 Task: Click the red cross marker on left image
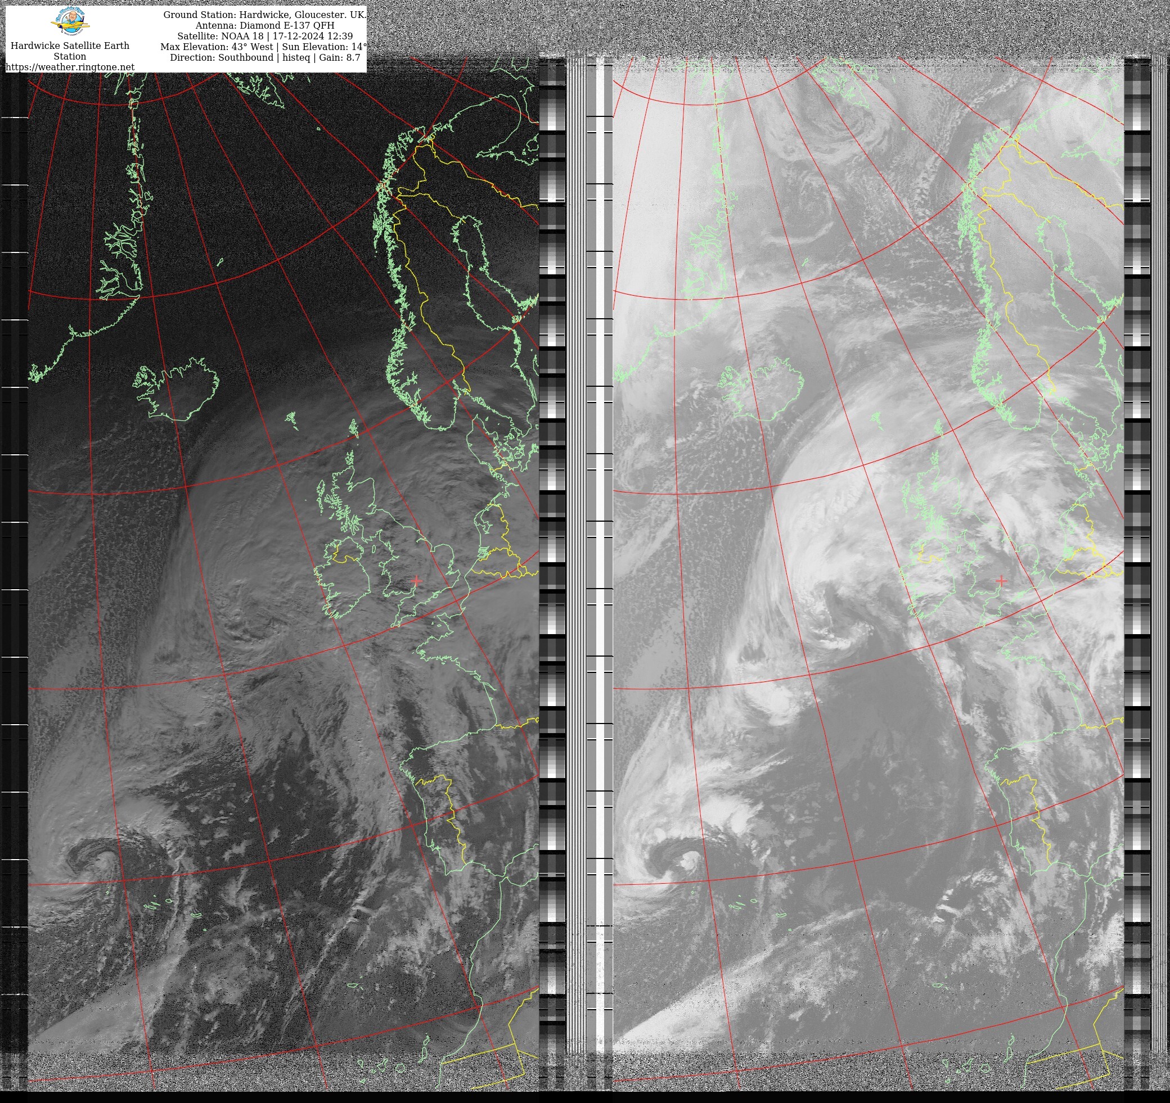pos(417,581)
